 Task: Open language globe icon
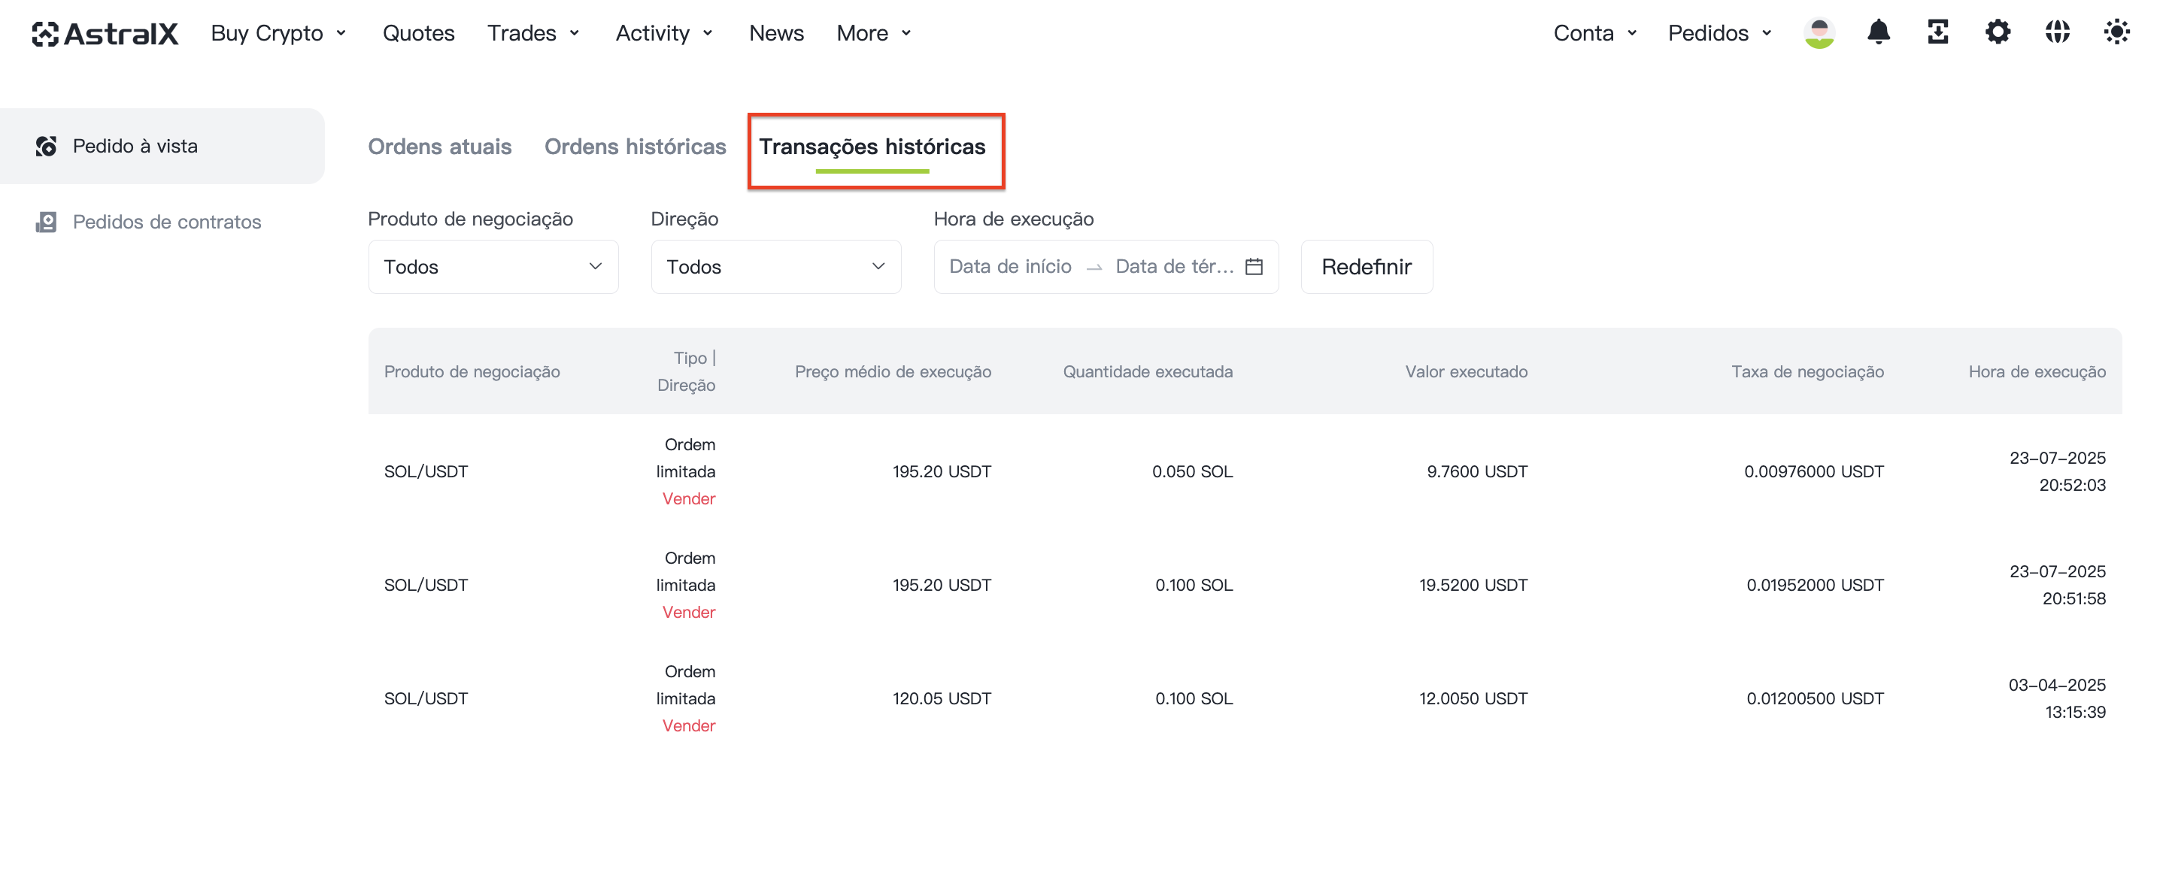point(2058,33)
